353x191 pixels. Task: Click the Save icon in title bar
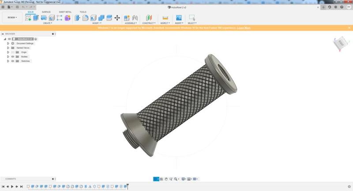point(17,7)
